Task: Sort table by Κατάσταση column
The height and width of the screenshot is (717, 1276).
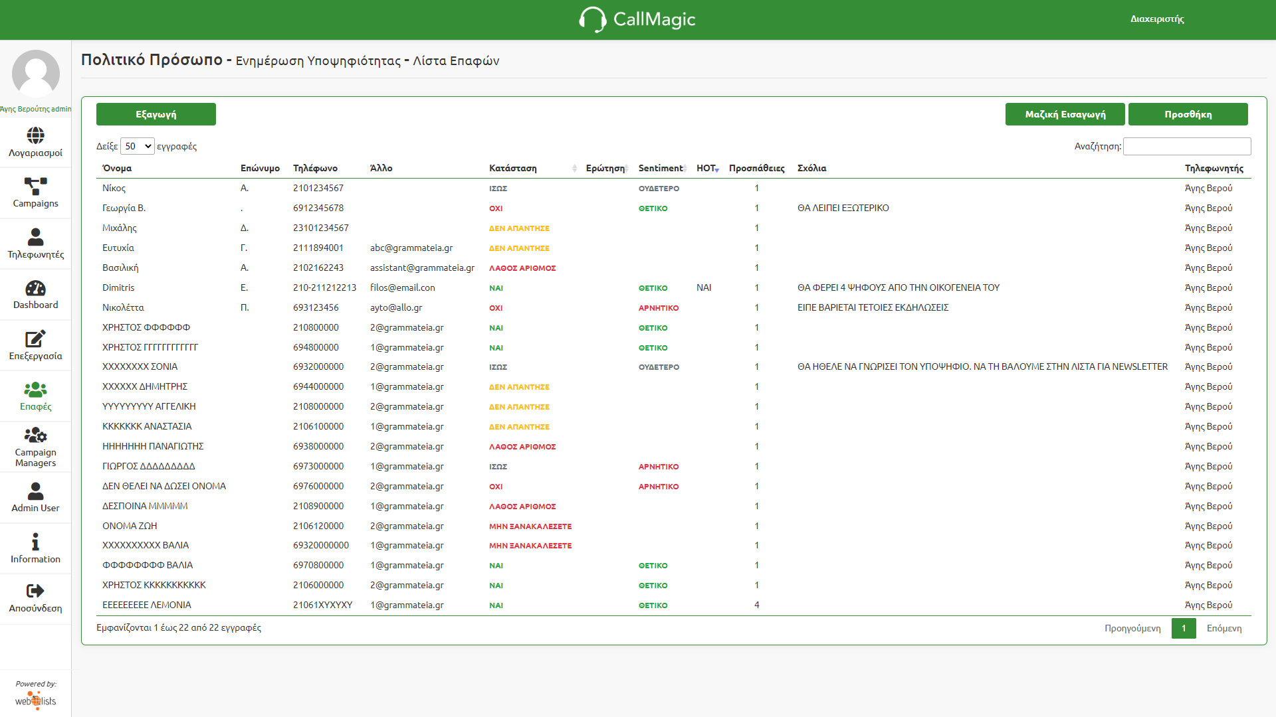Action: click(x=513, y=168)
